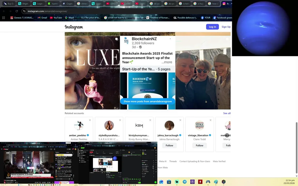Open "13.3 The price of to..." bookmark
Screen dimensions: 298x186
[x=89, y=18]
